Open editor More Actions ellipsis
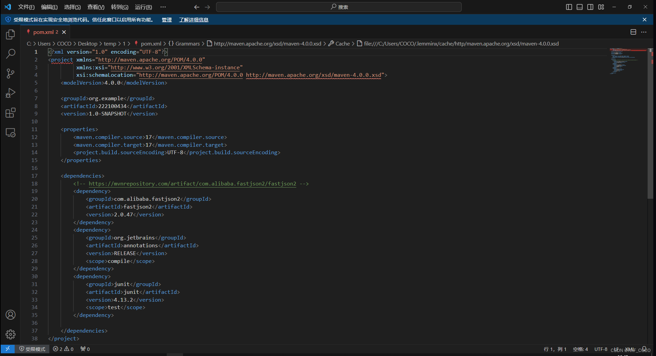Viewport: 656px width, 356px height. click(644, 32)
